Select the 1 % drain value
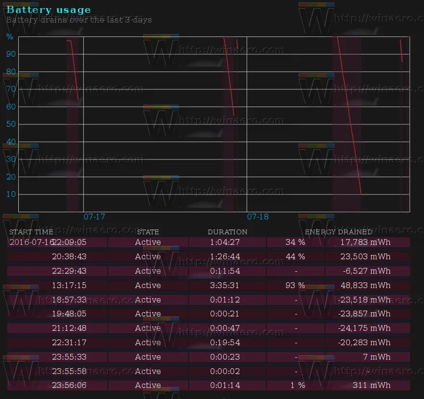Viewport: 424px width, 399px height. (298, 385)
